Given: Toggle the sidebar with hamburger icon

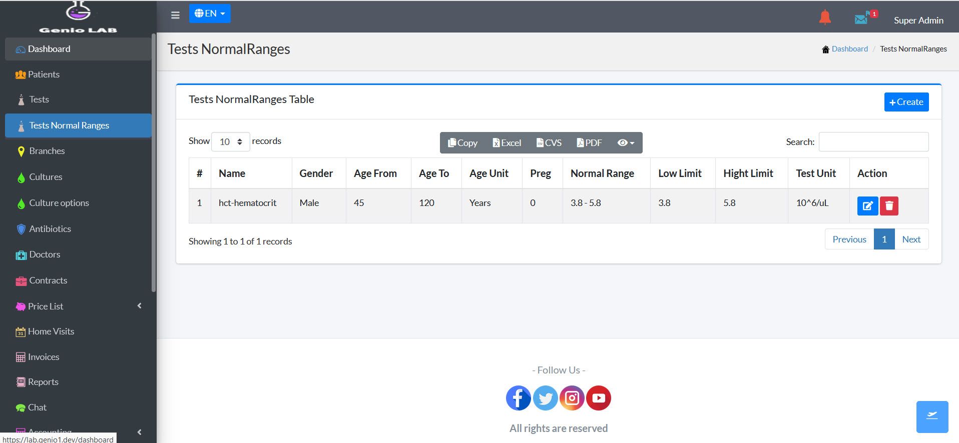Looking at the screenshot, I should (x=175, y=15).
